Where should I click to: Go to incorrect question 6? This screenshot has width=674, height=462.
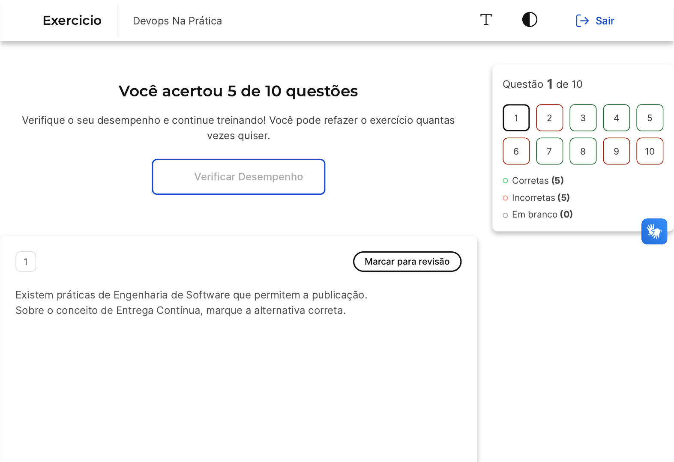tap(516, 151)
